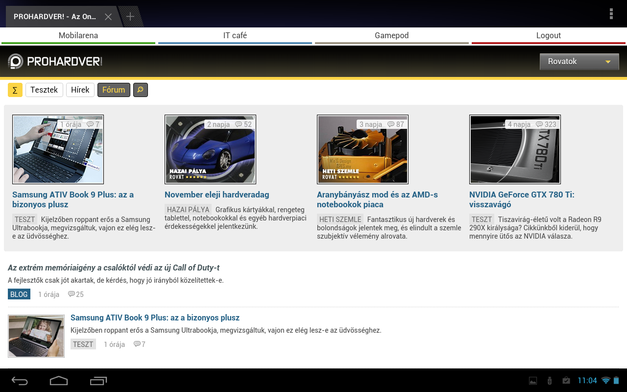Click the HAZAI PÁLYA tag label
Viewport: 627px width, 392px height.
188,210
